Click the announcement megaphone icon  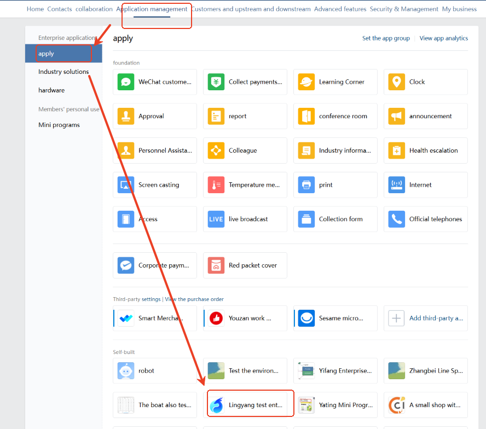(x=396, y=116)
